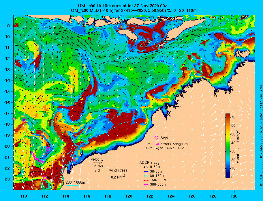This screenshot has width=263, height=201.
Task: Click longitude axis label 116
Action: pos(87,196)
